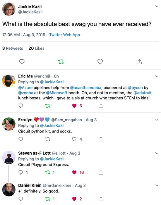This screenshot has width=161, height=205.
Task: Open more options chevron on Eric Ma's tweet
Action: (x=157, y=76)
